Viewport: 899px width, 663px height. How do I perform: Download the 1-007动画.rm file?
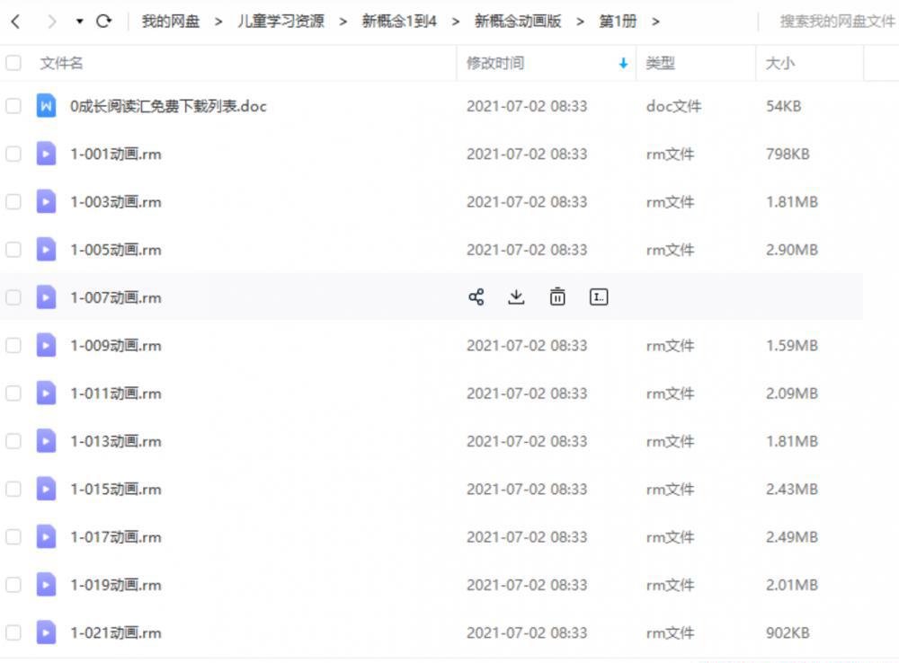pyautogui.click(x=516, y=296)
